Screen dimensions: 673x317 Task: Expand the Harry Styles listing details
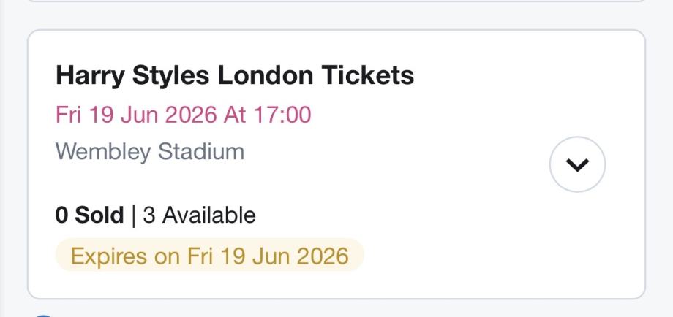[x=577, y=165]
